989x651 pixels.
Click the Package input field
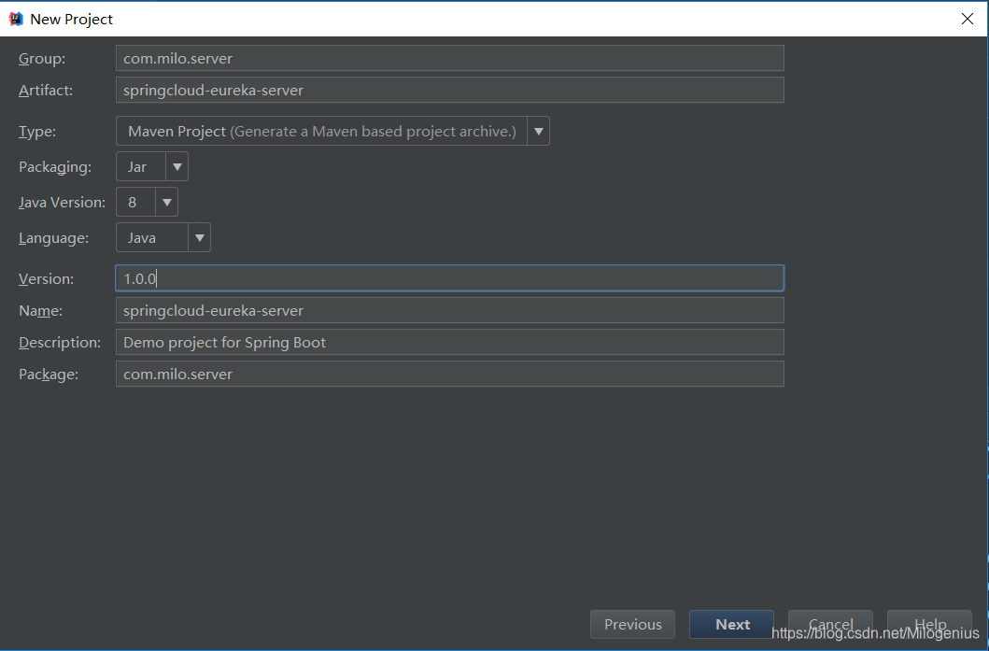point(450,374)
